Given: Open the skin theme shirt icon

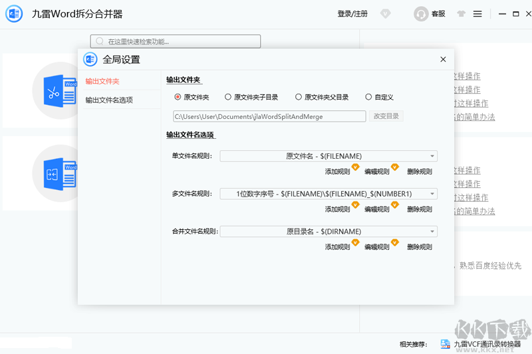Looking at the screenshot, I should coord(462,14).
